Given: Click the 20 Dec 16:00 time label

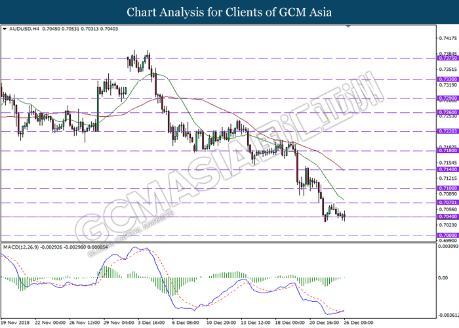Looking at the screenshot, I should (x=325, y=323).
